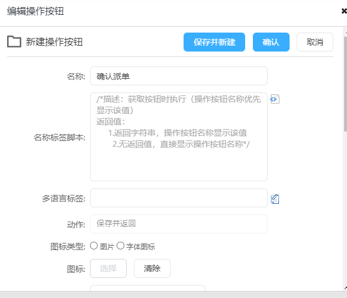
Task: Click the 新建操作按钮 section heading
Action: coord(54,42)
